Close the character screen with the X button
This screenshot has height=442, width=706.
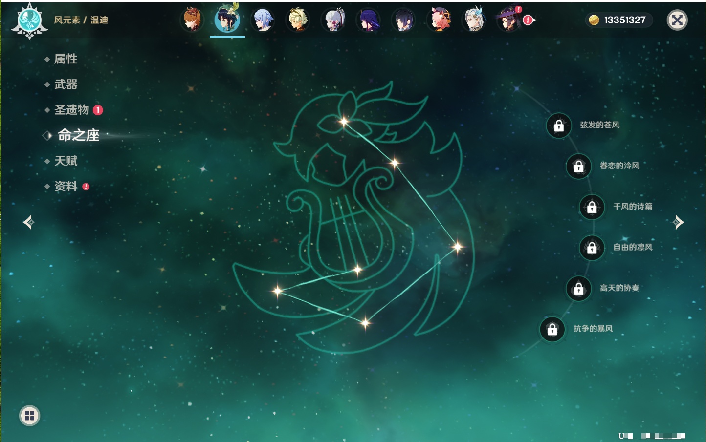677,20
